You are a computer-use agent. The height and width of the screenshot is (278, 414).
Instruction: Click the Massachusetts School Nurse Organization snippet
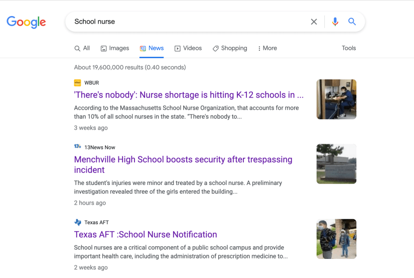[186, 112]
